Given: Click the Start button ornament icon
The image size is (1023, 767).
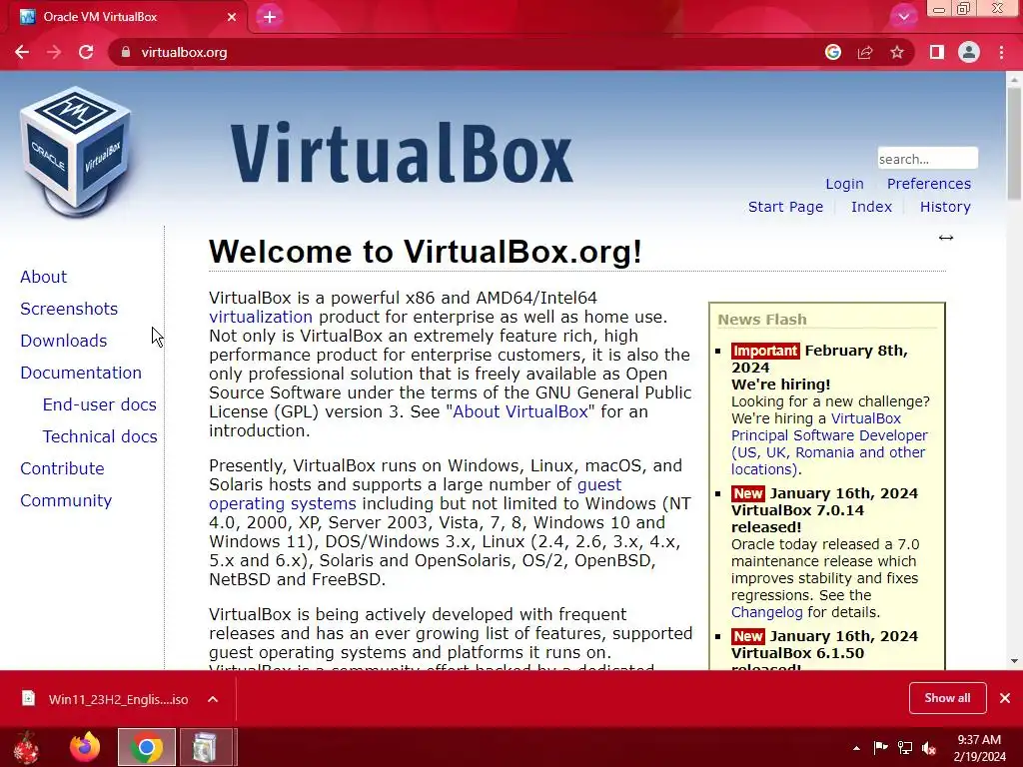Looking at the screenshot, I should [27, 747].
